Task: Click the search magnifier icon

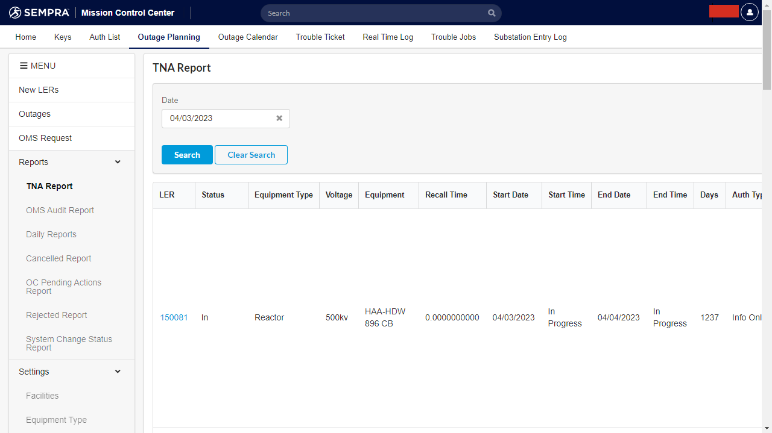Action: (492, 13)
